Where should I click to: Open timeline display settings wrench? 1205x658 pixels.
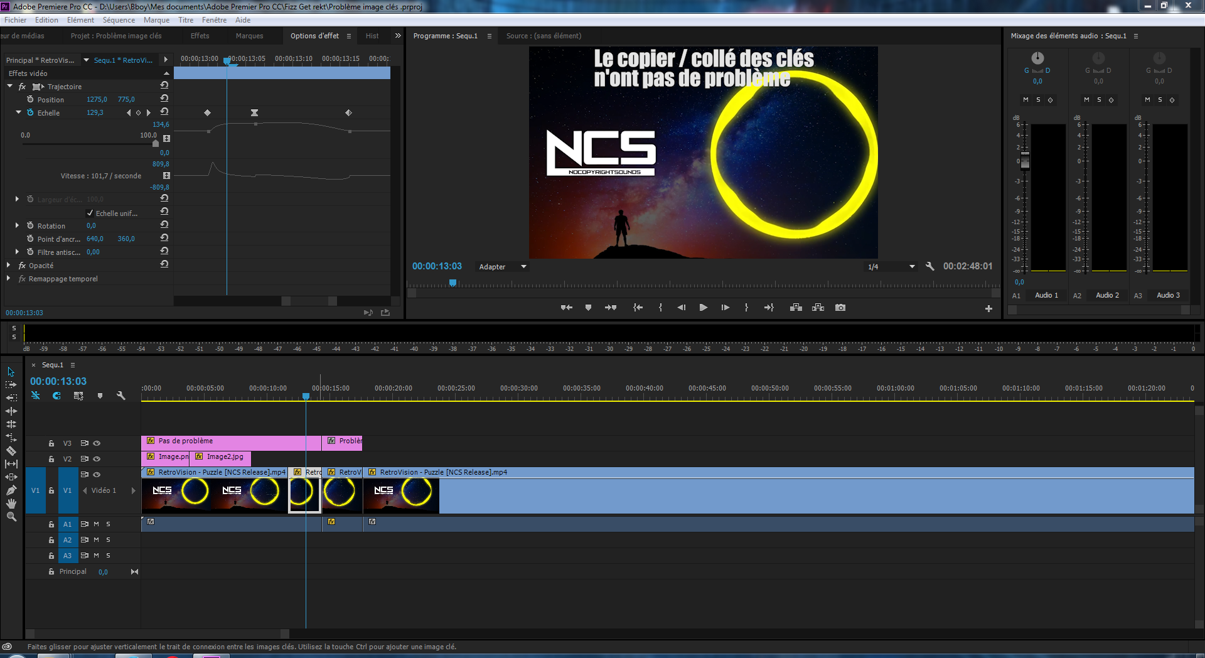tap(121, 396)
